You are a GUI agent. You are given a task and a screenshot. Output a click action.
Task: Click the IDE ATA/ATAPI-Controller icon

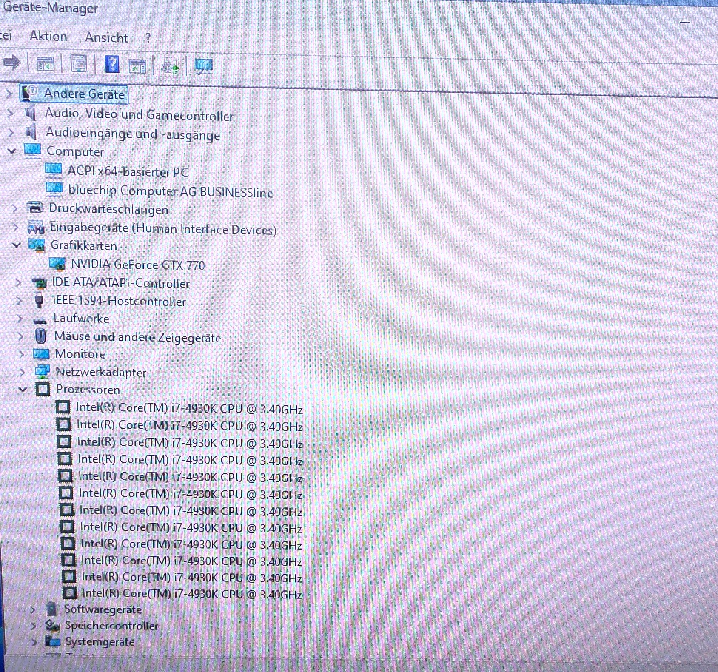tap(39, 282)
